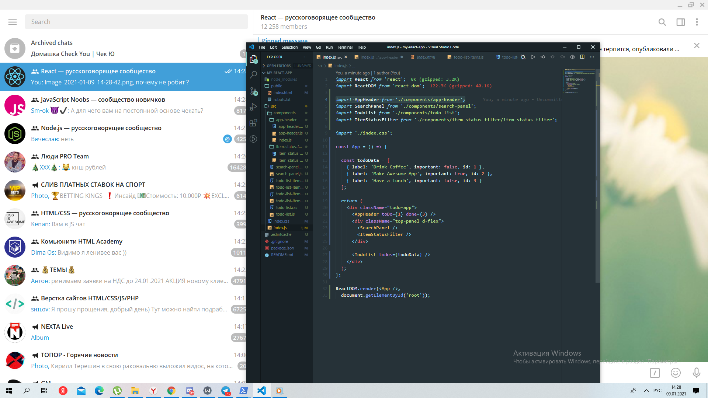Open the VS Code Explorer view

253,59
